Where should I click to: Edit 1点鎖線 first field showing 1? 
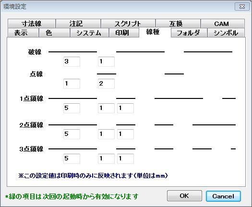click(106, 108)
